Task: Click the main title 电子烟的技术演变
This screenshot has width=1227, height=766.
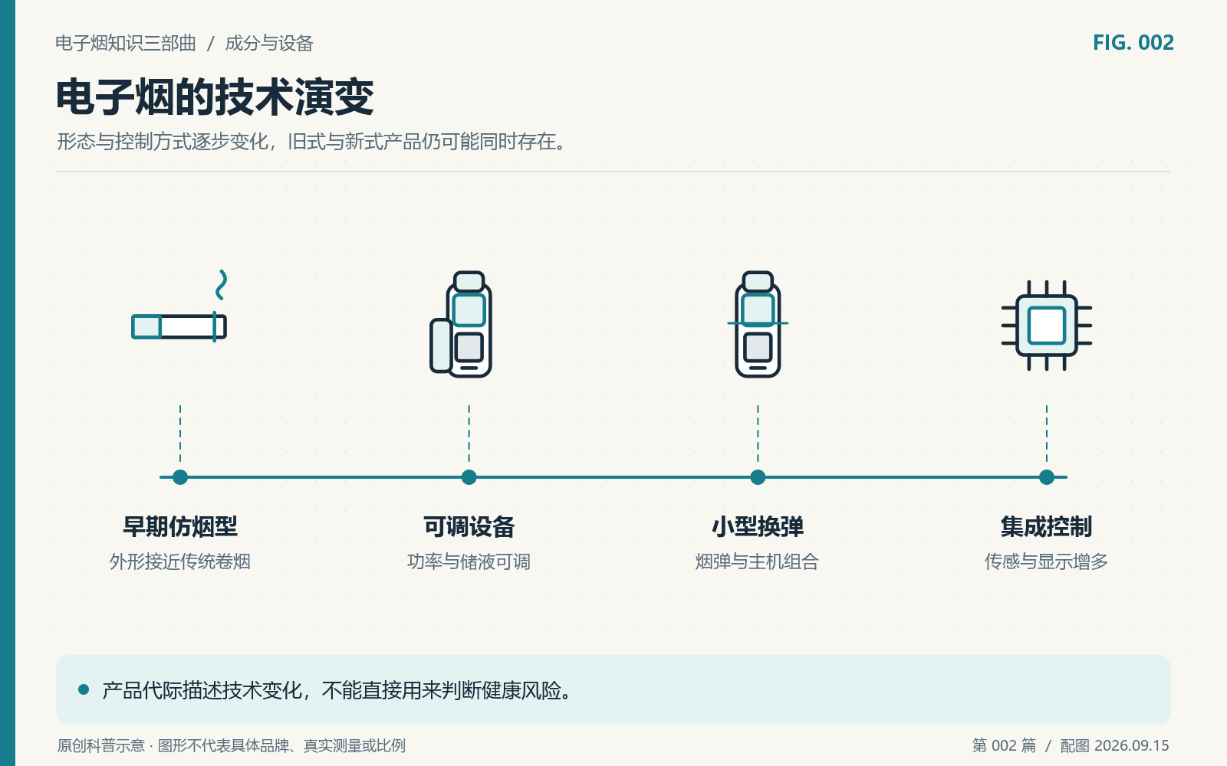Action: 215,97
